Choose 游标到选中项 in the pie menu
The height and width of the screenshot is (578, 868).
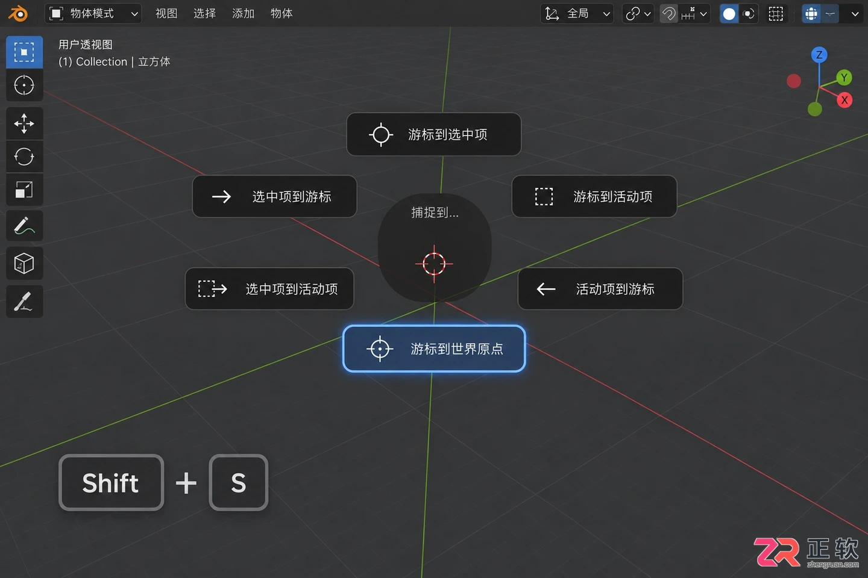434,134
